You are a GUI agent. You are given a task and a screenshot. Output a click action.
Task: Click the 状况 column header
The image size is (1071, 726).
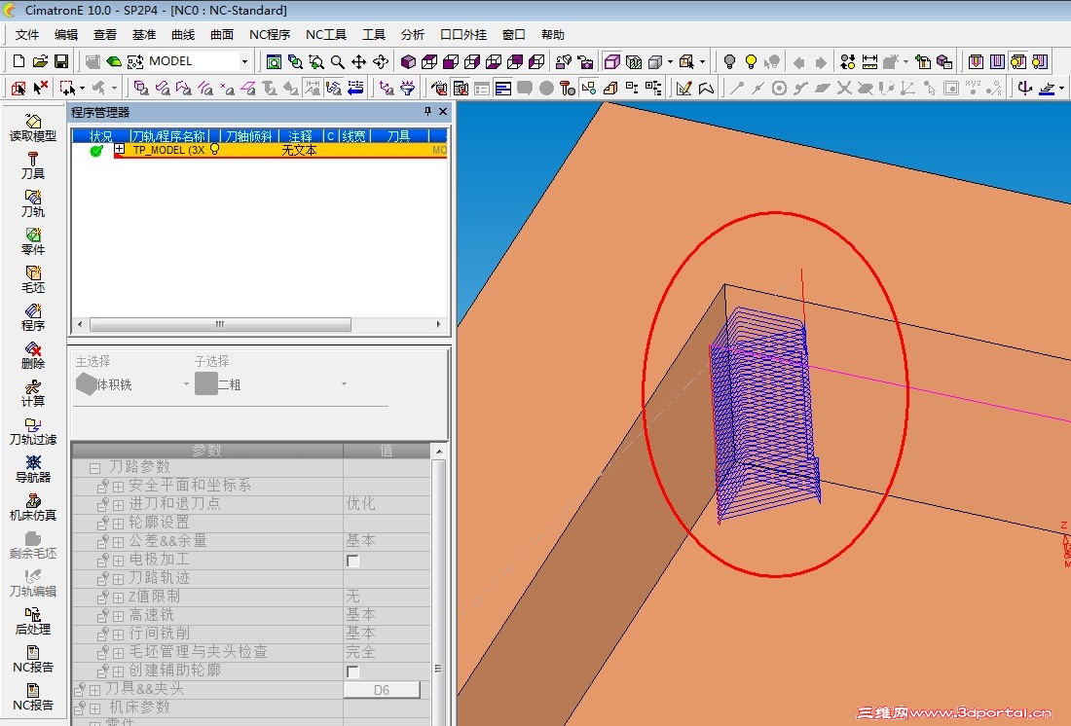100,136
